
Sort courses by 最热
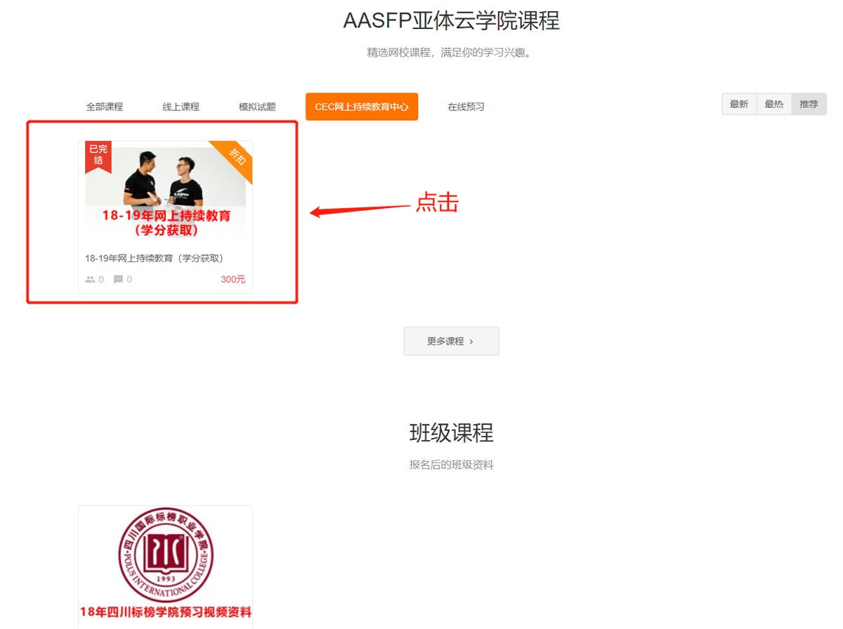click(x=774, y=104)
